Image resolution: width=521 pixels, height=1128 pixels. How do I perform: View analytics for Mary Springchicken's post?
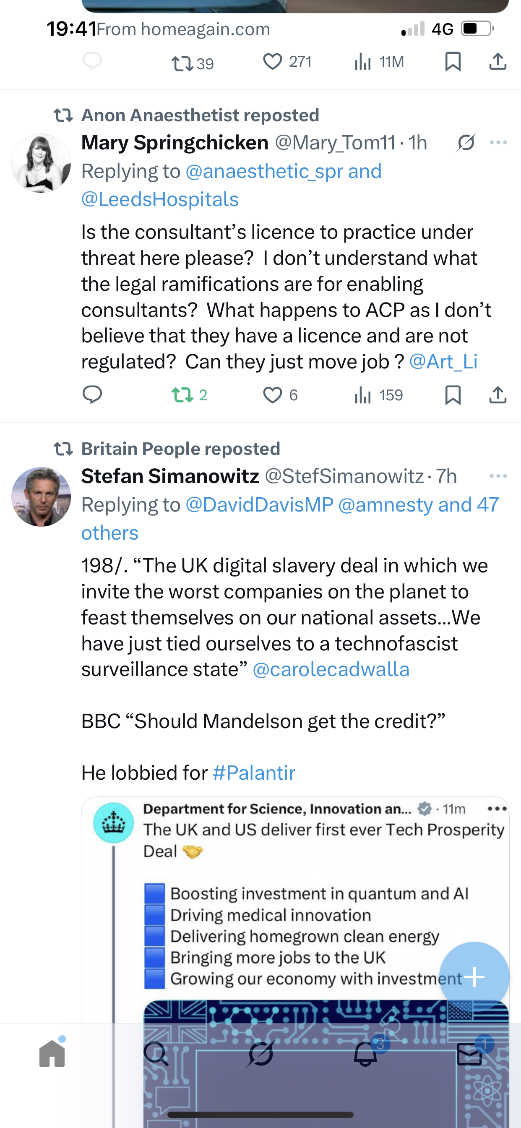(x=363, y=395)
